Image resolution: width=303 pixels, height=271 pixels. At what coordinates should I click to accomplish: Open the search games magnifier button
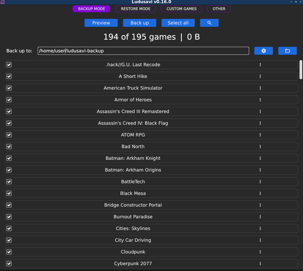pos(209,23)
